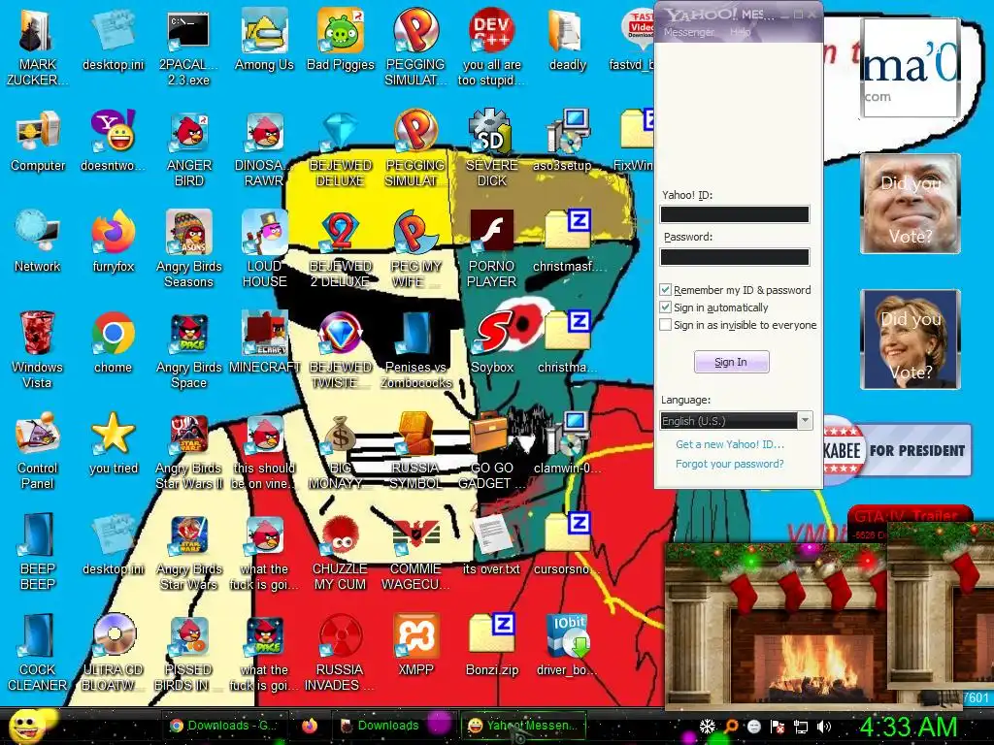Select the Control Panel desktop icon
The height and width of the screenshot is (745, 994).
(38, 450)
